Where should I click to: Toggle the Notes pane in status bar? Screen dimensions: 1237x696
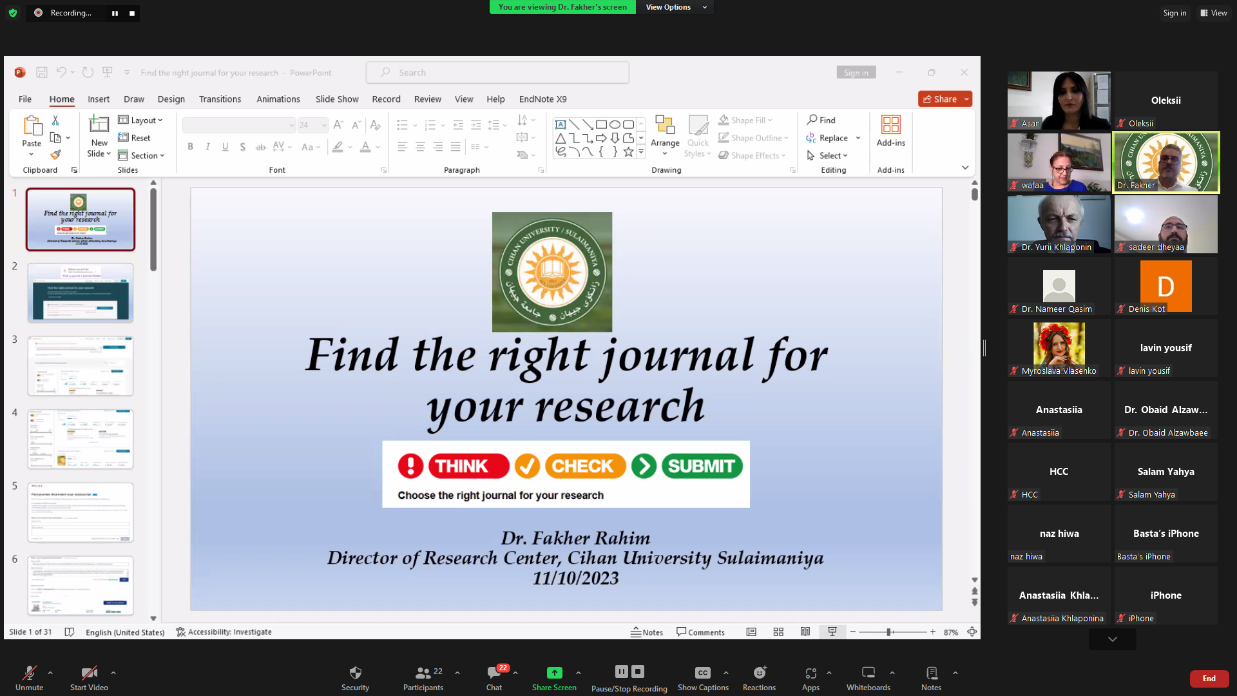point(647,632)
